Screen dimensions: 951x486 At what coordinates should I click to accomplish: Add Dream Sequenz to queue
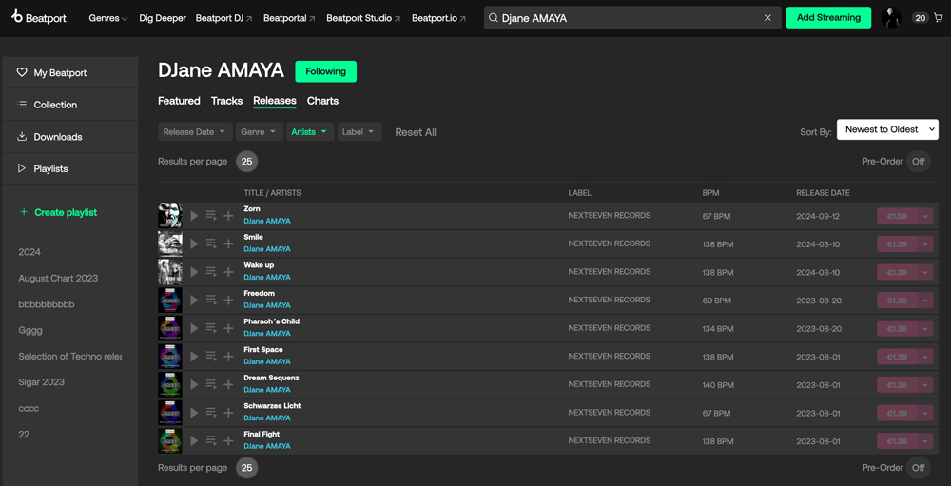(211, 384)
